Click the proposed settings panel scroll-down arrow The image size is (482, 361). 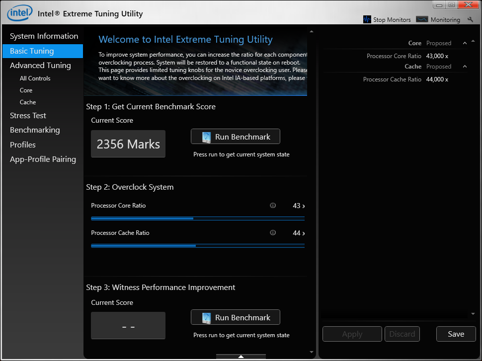(x=473, y=314)
